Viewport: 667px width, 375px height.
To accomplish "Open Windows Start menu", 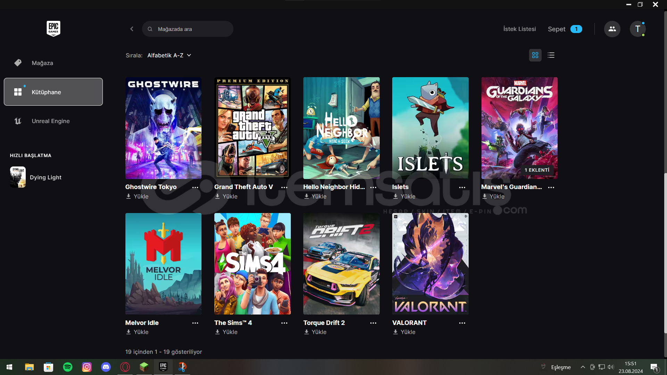I will click(9, 367).
